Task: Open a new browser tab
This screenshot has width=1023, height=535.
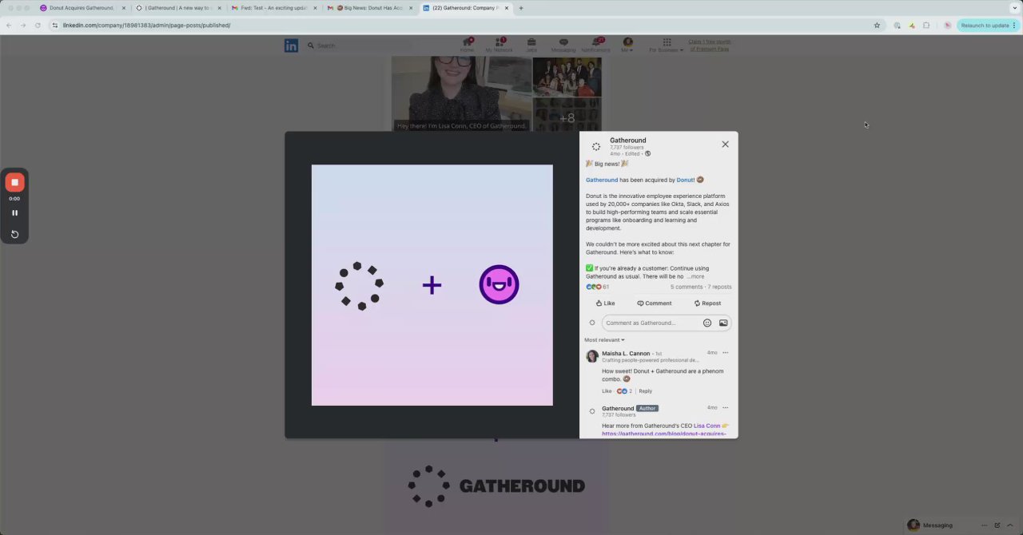Action: click(x=521, y=8)
